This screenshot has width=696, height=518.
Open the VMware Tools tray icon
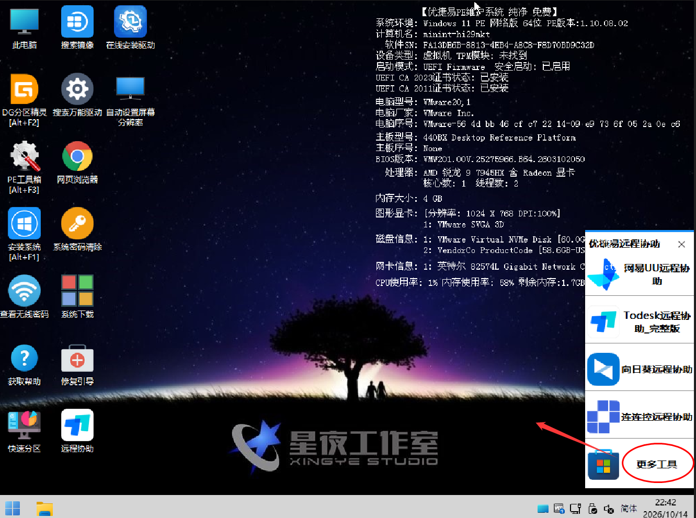click(x=559, y=509)
